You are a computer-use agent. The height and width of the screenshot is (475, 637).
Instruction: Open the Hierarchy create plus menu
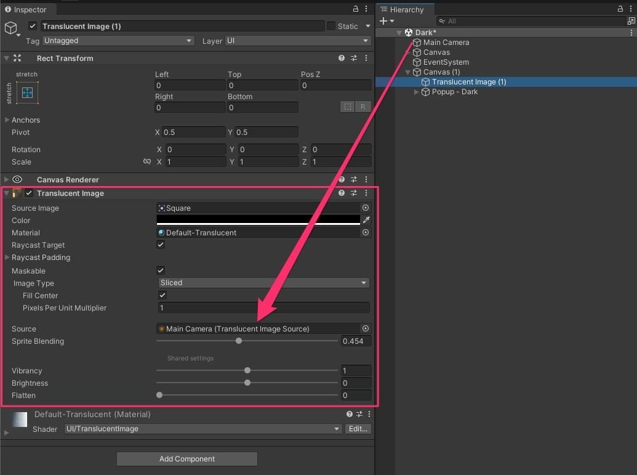click(x=387, y=21)
